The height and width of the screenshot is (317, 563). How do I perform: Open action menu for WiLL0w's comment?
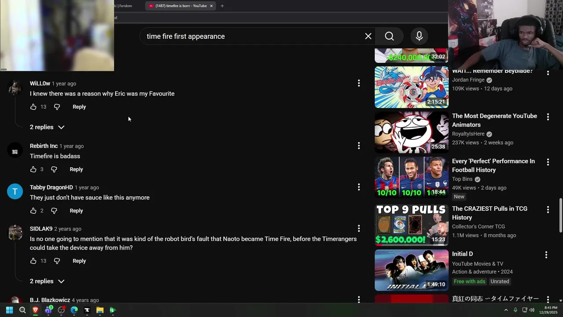(359, 83)
